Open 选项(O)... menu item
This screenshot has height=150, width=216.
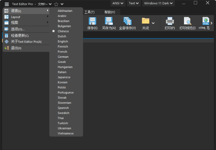pos(26,29)
